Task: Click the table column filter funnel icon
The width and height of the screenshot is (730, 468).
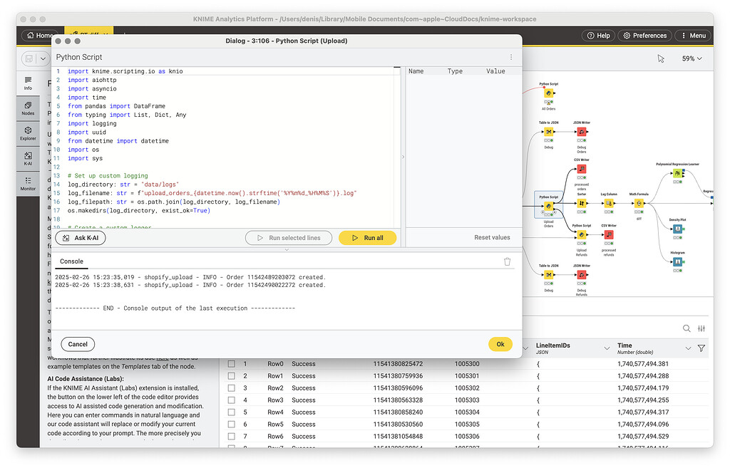Action: [701, 348]
